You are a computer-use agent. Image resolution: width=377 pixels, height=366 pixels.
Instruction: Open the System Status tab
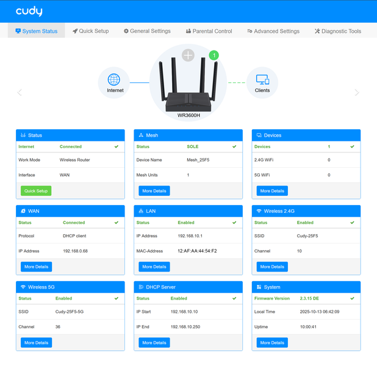37,31
